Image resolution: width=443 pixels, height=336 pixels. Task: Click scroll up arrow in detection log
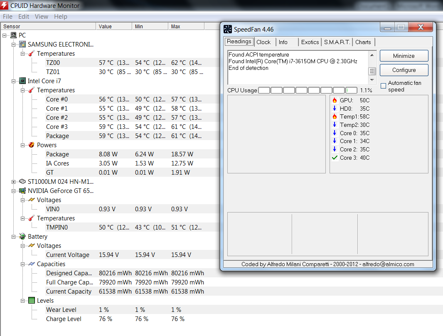[x=372, y=55]
